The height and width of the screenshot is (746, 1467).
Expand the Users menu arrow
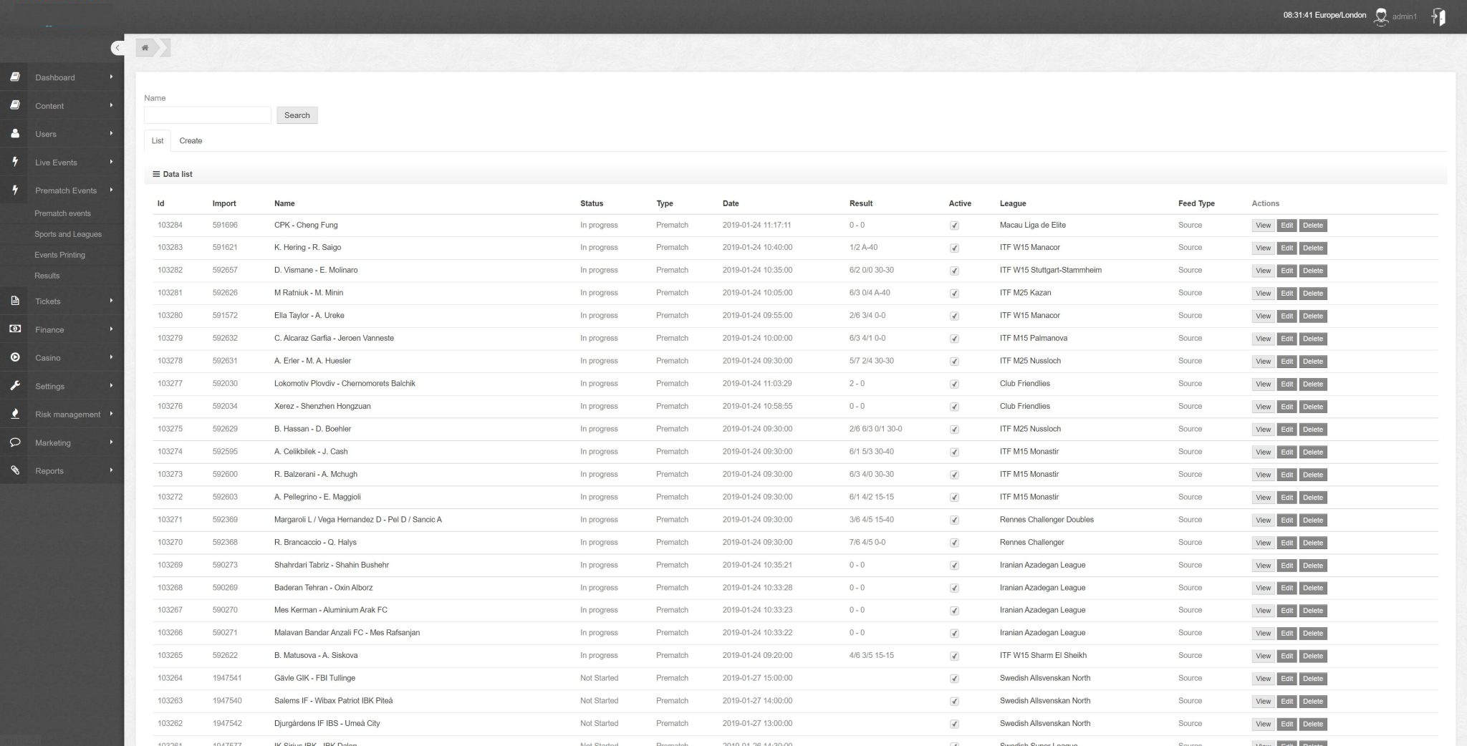tap(111, 133)
